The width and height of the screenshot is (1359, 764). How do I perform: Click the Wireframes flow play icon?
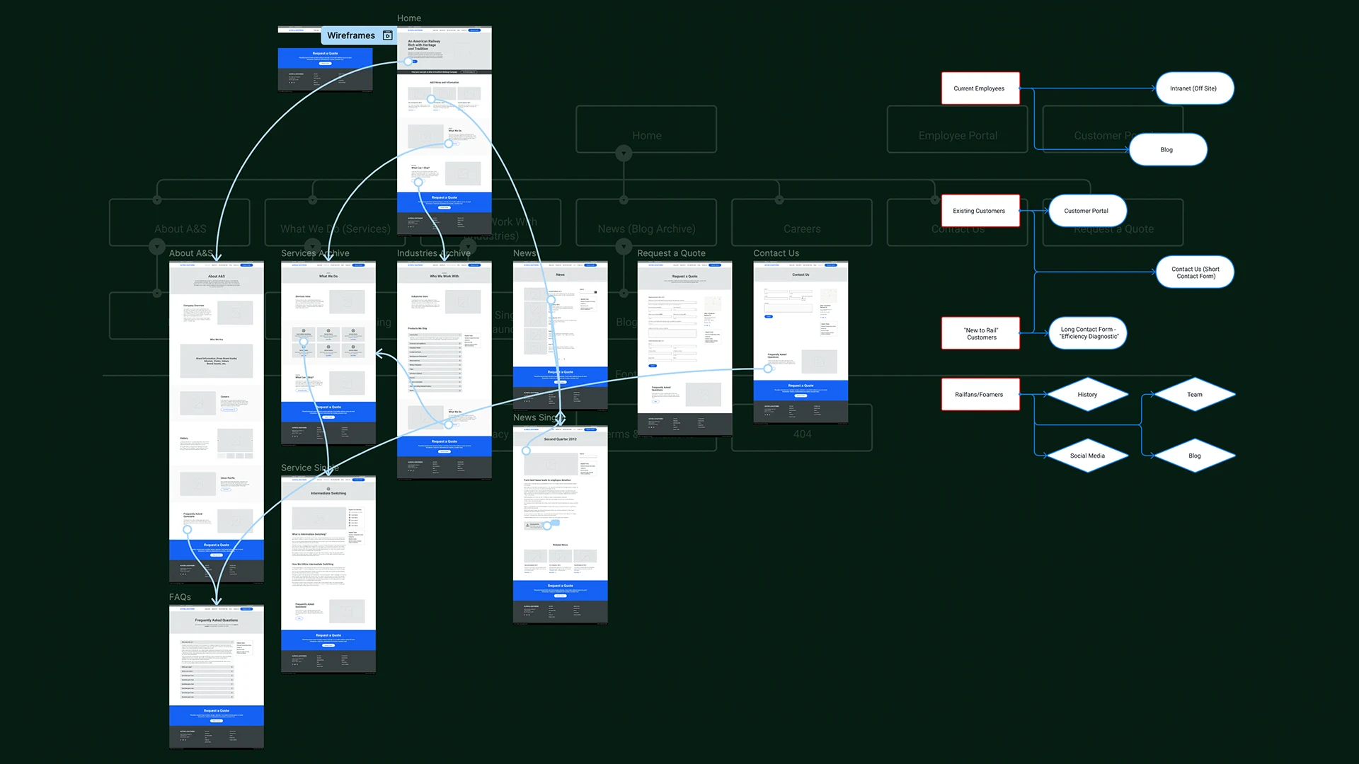[x=387, y=35]
